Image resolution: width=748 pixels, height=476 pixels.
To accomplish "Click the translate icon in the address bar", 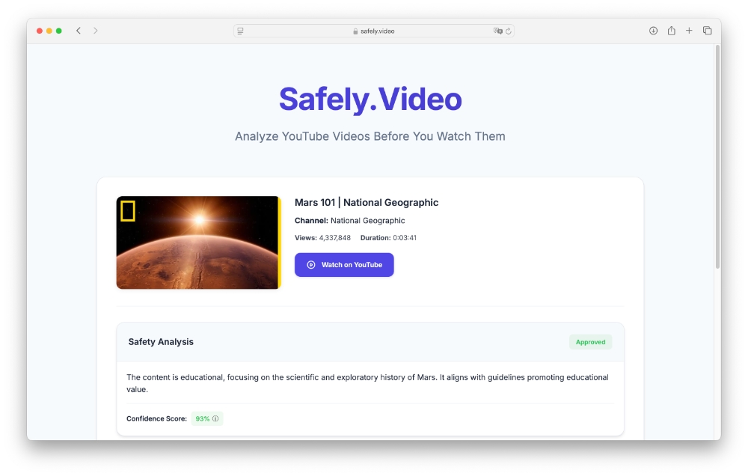I will point(496,31).
